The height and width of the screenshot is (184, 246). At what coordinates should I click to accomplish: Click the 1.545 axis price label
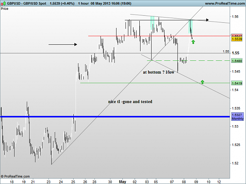(x=236, y=71)
